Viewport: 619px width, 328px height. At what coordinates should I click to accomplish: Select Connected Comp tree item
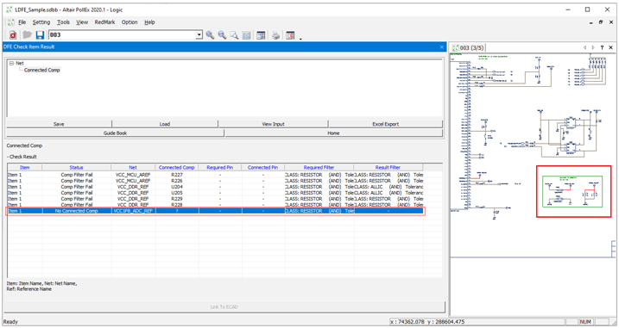[41, 70]
